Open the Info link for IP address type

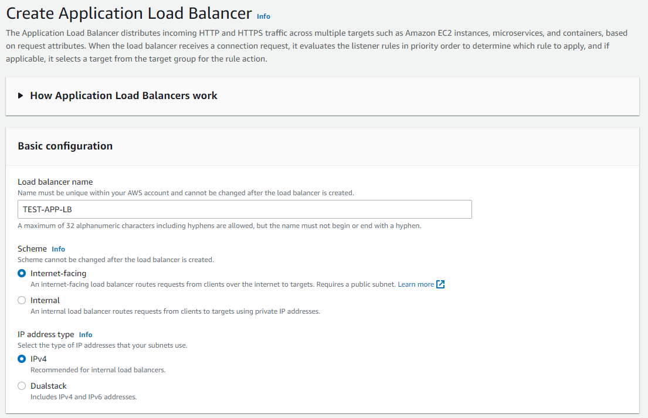pyautogui.click(x=86, y=335)
